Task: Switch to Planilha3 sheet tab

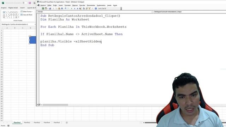Action: pos(37,122)
